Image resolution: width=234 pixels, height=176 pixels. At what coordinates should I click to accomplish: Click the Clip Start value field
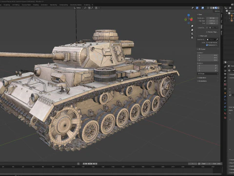(212, 21)
